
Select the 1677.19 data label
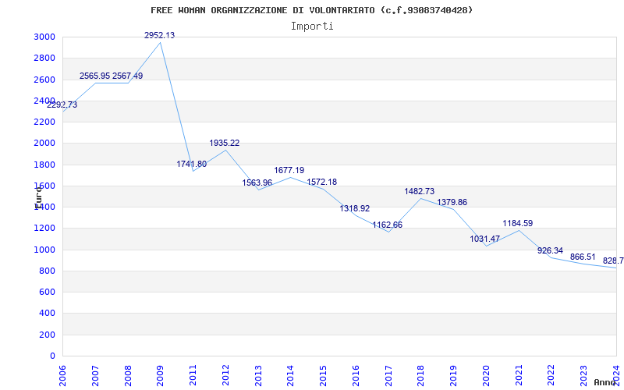tap(289, 170)
